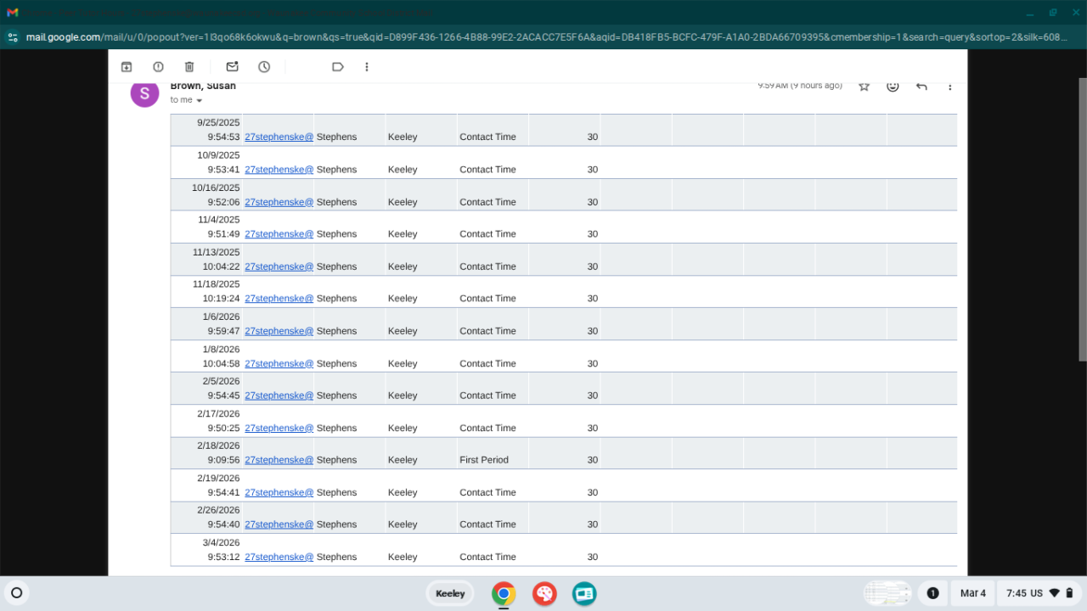Viewport: 1087px width, 611px height.
Task: Report this email as spam
Action: pos(158,67)
